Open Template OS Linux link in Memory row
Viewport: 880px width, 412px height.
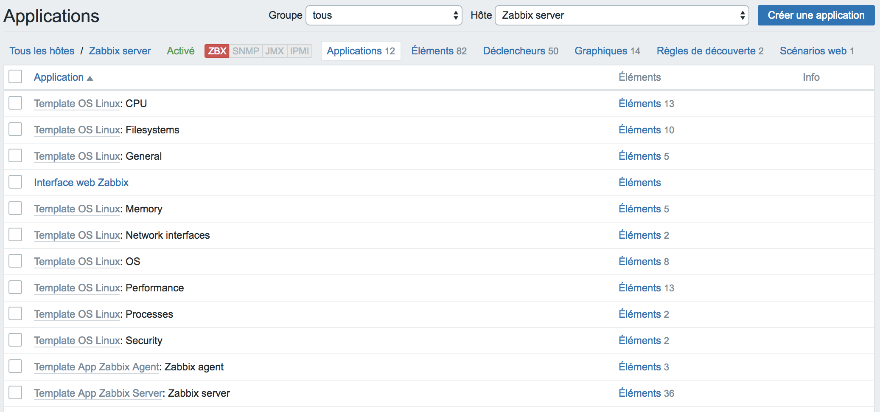77,209
